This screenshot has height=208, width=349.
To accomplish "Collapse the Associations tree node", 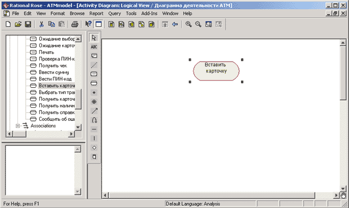I will (17, 126).
